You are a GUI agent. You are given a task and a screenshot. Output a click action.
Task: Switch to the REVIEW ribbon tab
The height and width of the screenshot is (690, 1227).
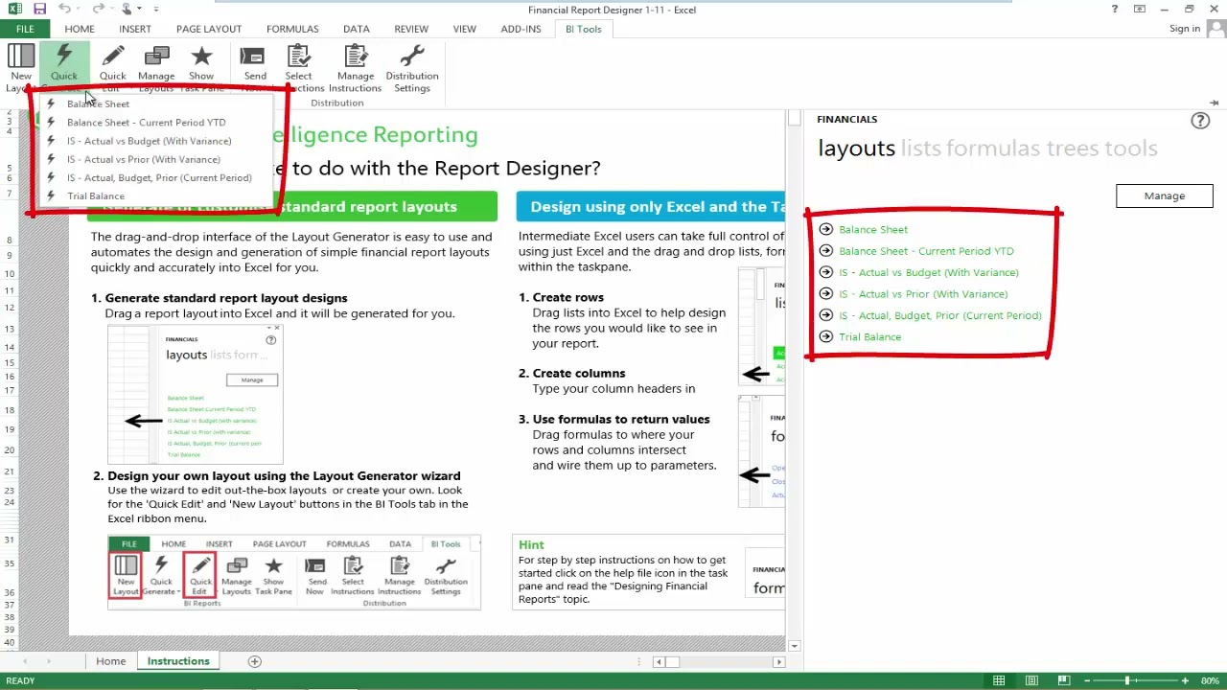pyautogui.click(x=411, y=29)
